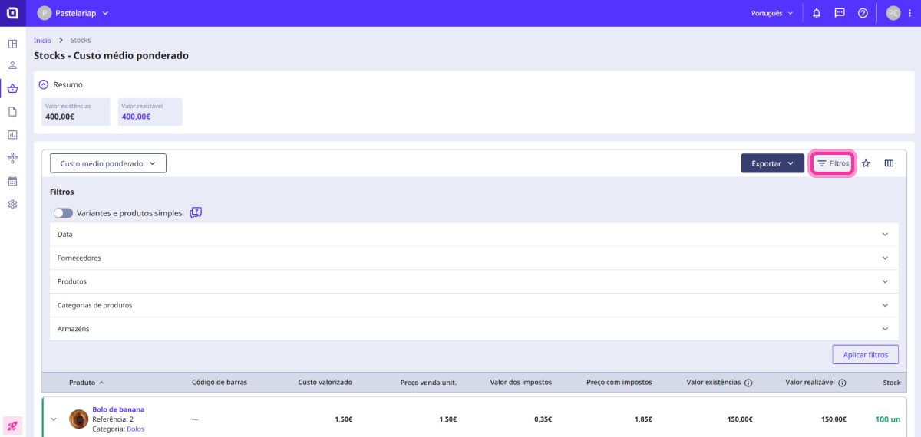Expand the Bolo de banana row
Viewport: 921px width, 437px height.
[54, 419]
